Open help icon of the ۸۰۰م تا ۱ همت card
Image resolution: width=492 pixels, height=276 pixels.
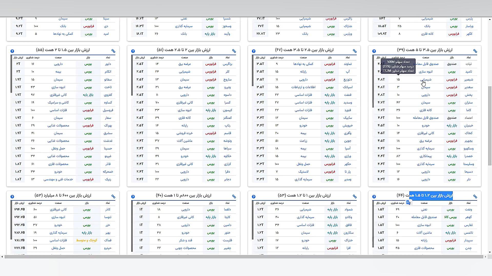click(x=133, y=197)
